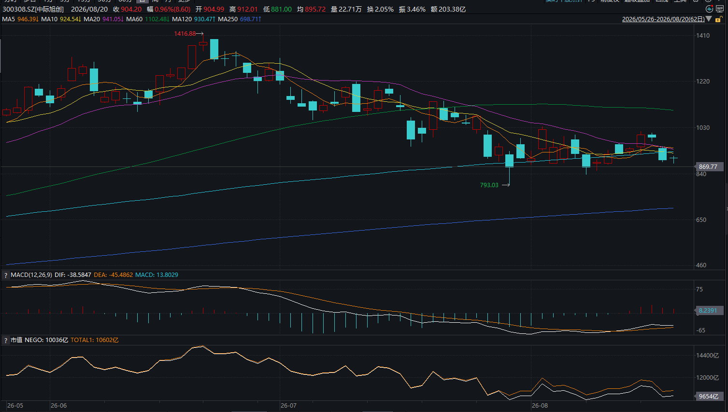Open the 市值 indicator name label
728x412 pixels.
click(x=16, y=340)
